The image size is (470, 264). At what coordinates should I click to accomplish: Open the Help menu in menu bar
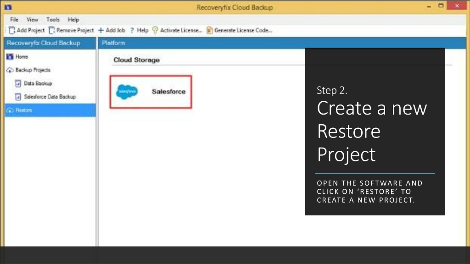click(73, 19)
